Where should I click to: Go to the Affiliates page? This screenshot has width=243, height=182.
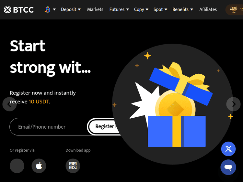208,10
